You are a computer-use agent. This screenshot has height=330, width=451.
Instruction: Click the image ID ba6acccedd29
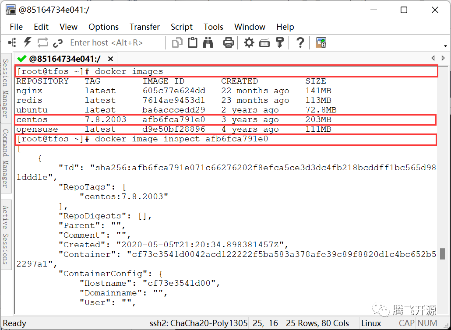(x=174, y=110)
